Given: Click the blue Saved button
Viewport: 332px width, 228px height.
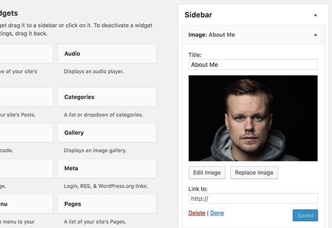Looking at the screenshot, I should 305,215.
